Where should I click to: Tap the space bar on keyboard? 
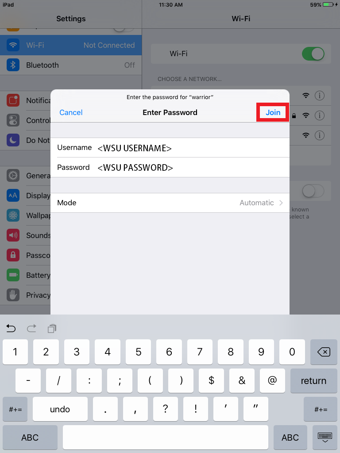tap(166, 438)
